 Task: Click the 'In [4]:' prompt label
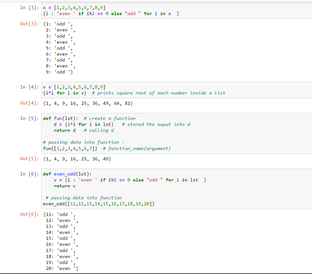30,87
